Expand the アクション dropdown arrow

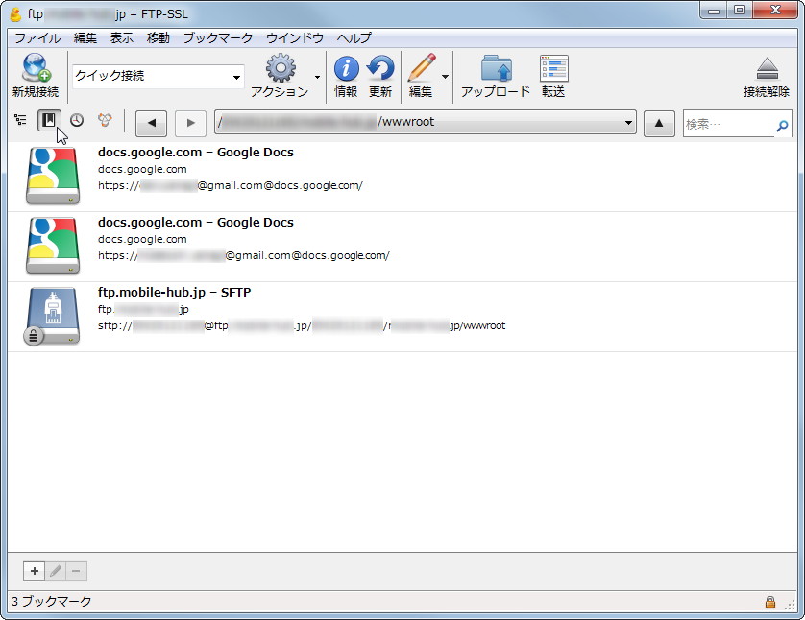click(x=317, y=77)
